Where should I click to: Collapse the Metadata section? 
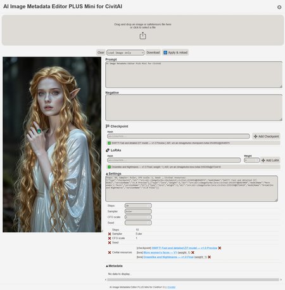point(114,266)
